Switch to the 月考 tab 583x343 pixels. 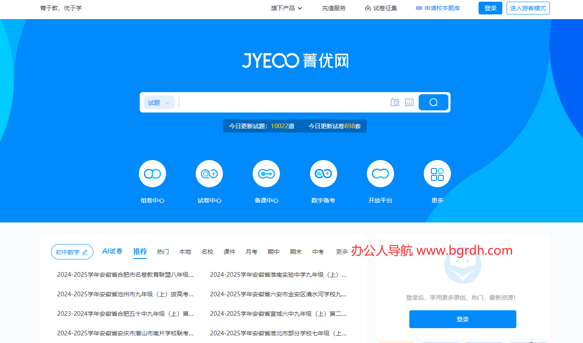tap(251, 252)
